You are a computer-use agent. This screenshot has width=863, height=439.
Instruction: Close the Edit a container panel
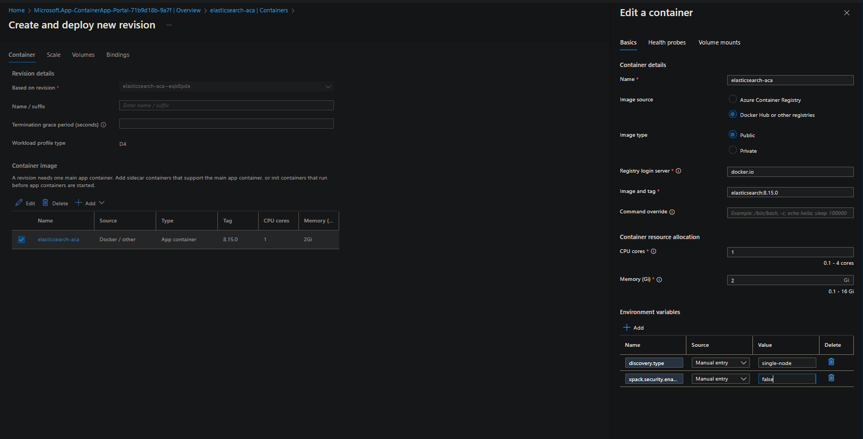click(x=847, y=13)
